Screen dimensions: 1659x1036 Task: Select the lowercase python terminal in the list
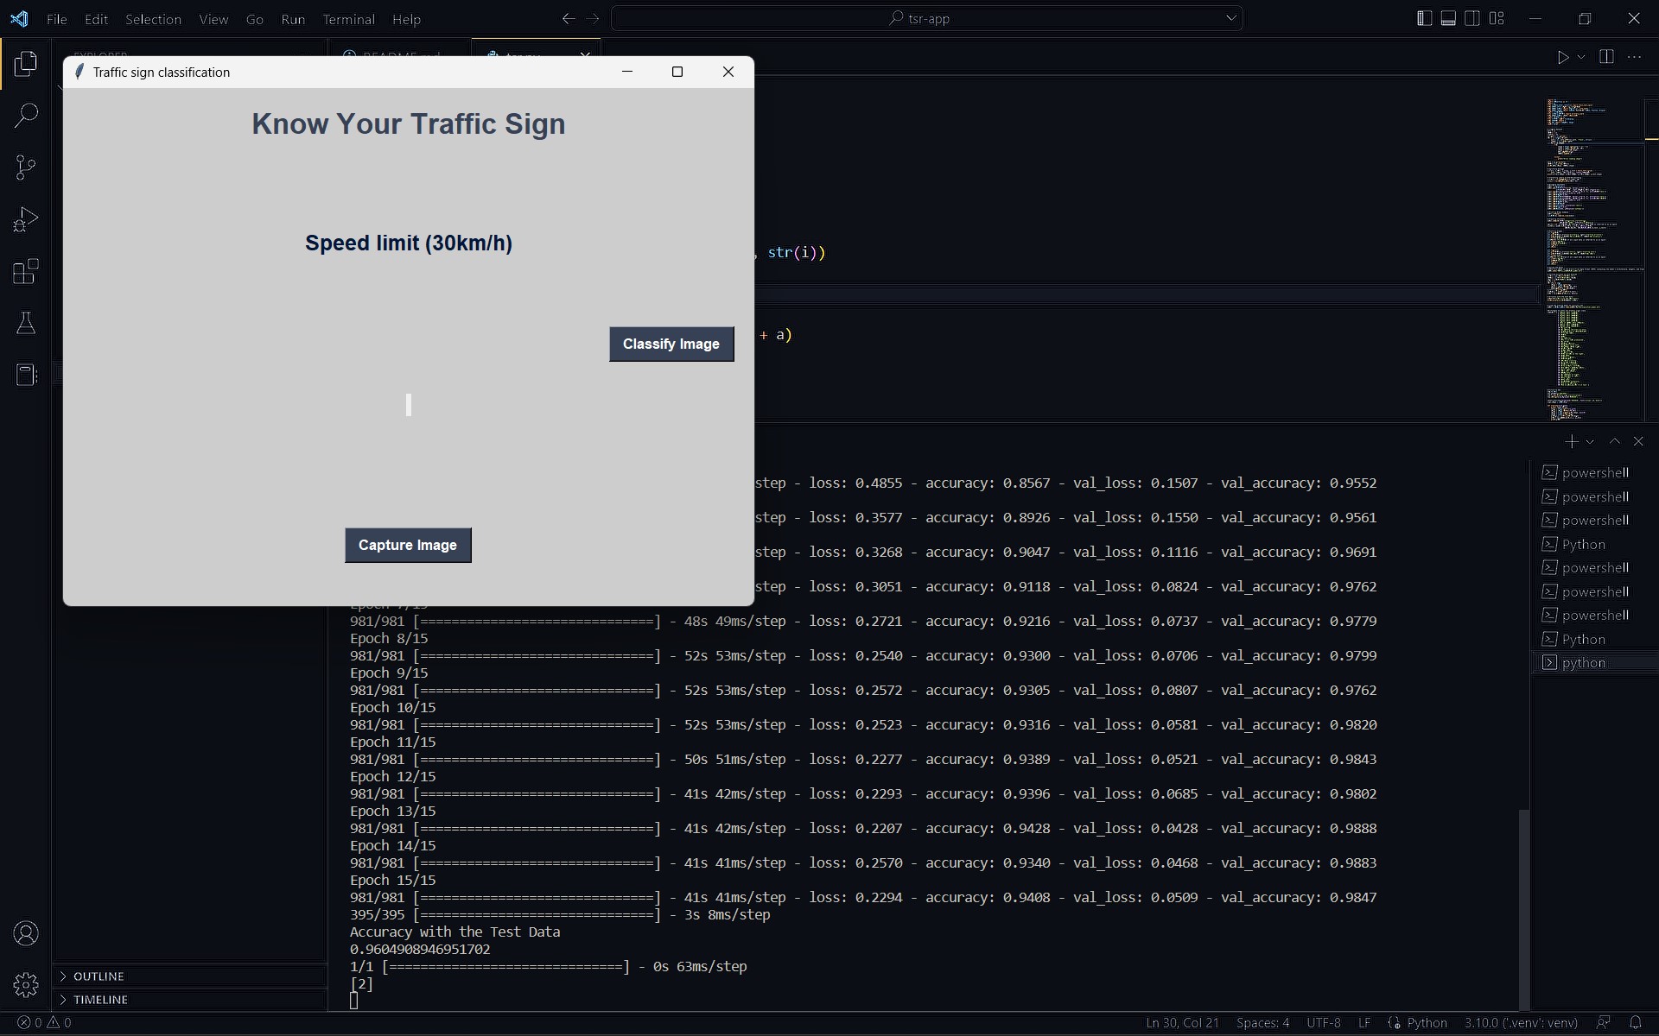1584,663
